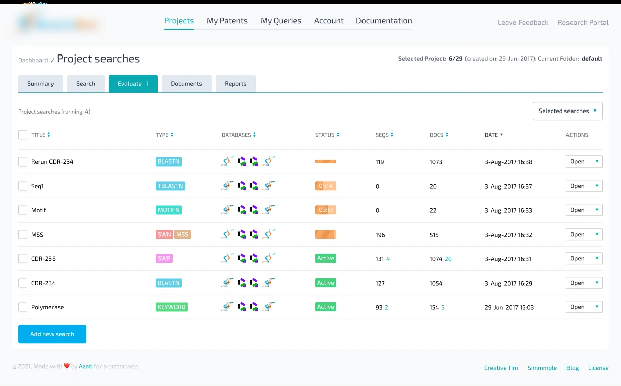Click first purple-green block database icon in Rerun CDR-234 row
The image size is (621, 386).
click(x=242, y=161)
